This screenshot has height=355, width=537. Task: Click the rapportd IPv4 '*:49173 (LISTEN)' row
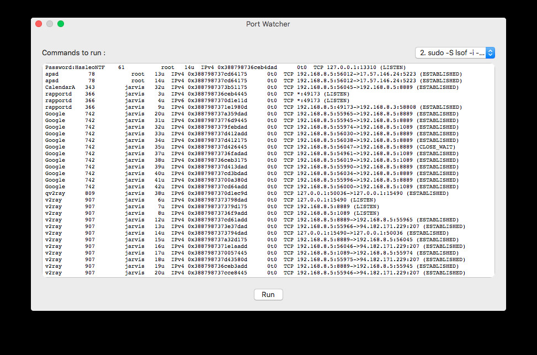click(197, 94)
